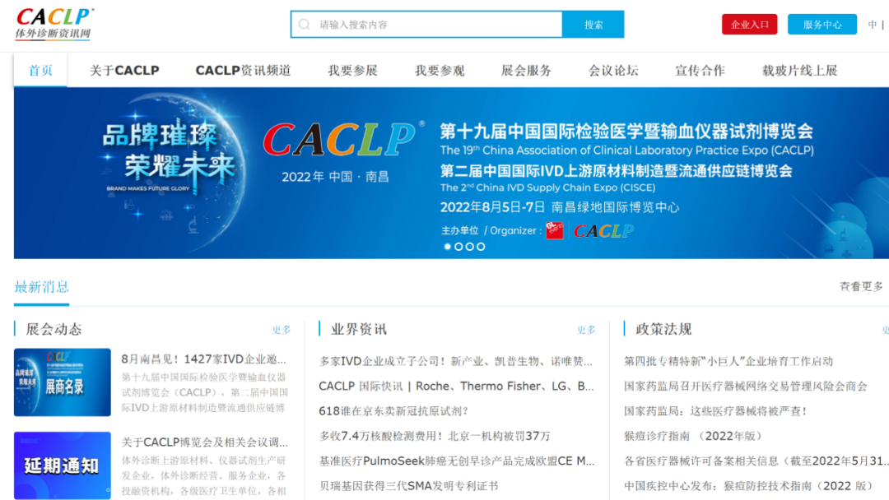The height and width of the screenshot is (500, 889).
Task: Open the 宣传合作 menu
Action: 700,70
